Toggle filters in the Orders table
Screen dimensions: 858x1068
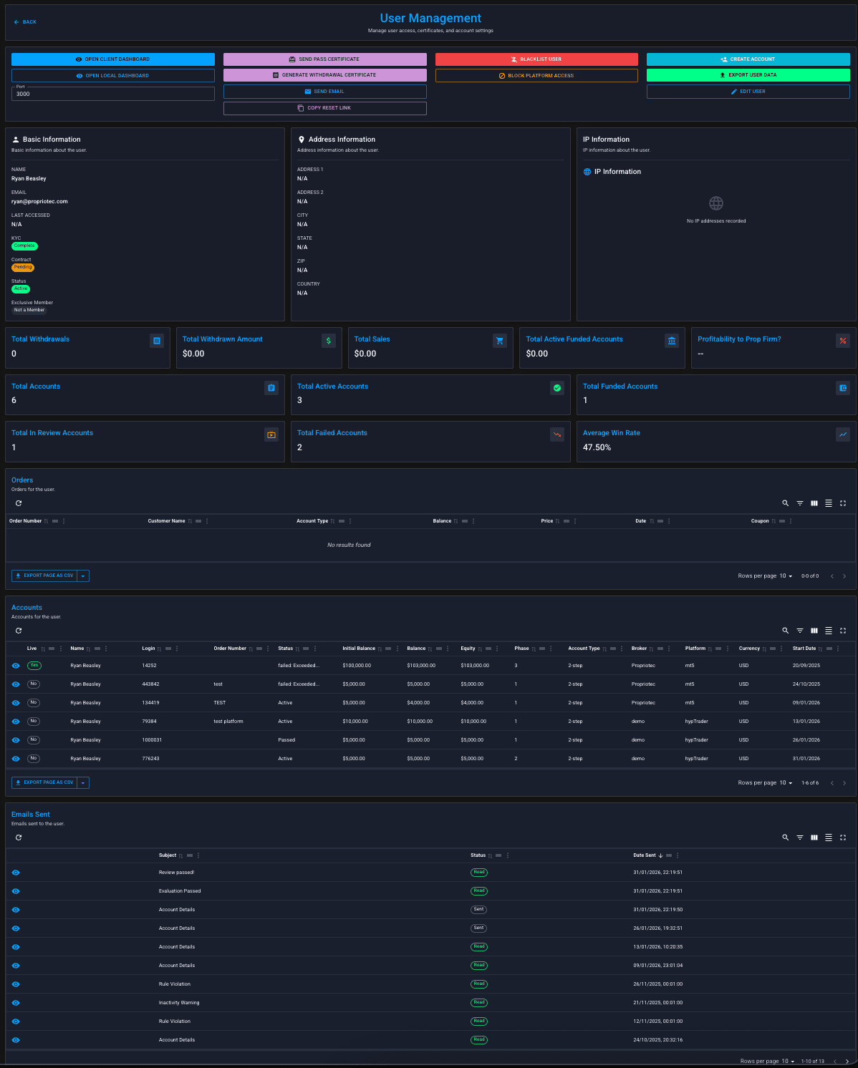pyautogui.click(x=800, y=503)
